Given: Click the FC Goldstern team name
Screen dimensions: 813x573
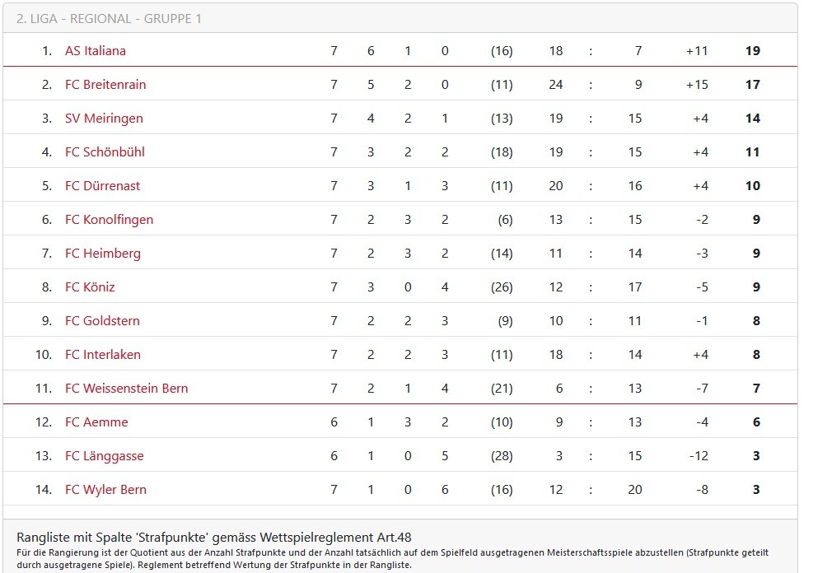Looking at the screenshot, I should pos(102,321).
